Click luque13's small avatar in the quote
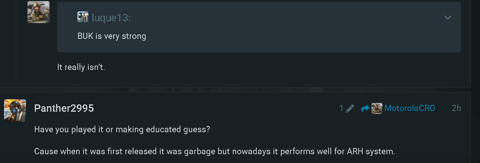The height and width of the screenshot is (163, 480). [x=83, y=17]
